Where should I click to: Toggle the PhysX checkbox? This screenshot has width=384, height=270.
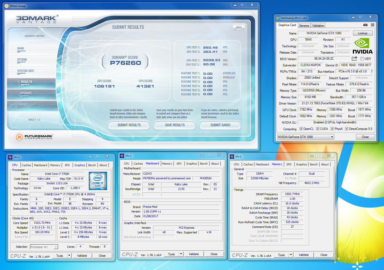(332, 129)
